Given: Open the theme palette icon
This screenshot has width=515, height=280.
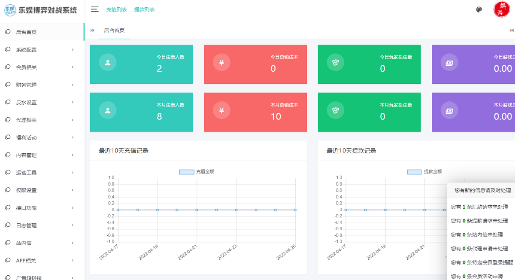Looking at the screenshot, I should coord(479,9).
